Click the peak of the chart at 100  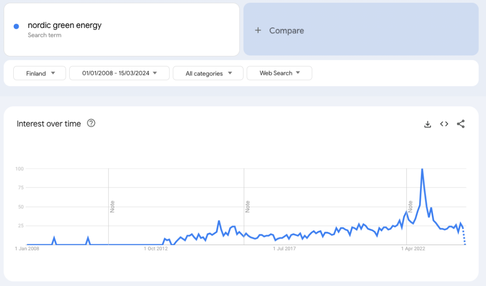click(422, 169)
